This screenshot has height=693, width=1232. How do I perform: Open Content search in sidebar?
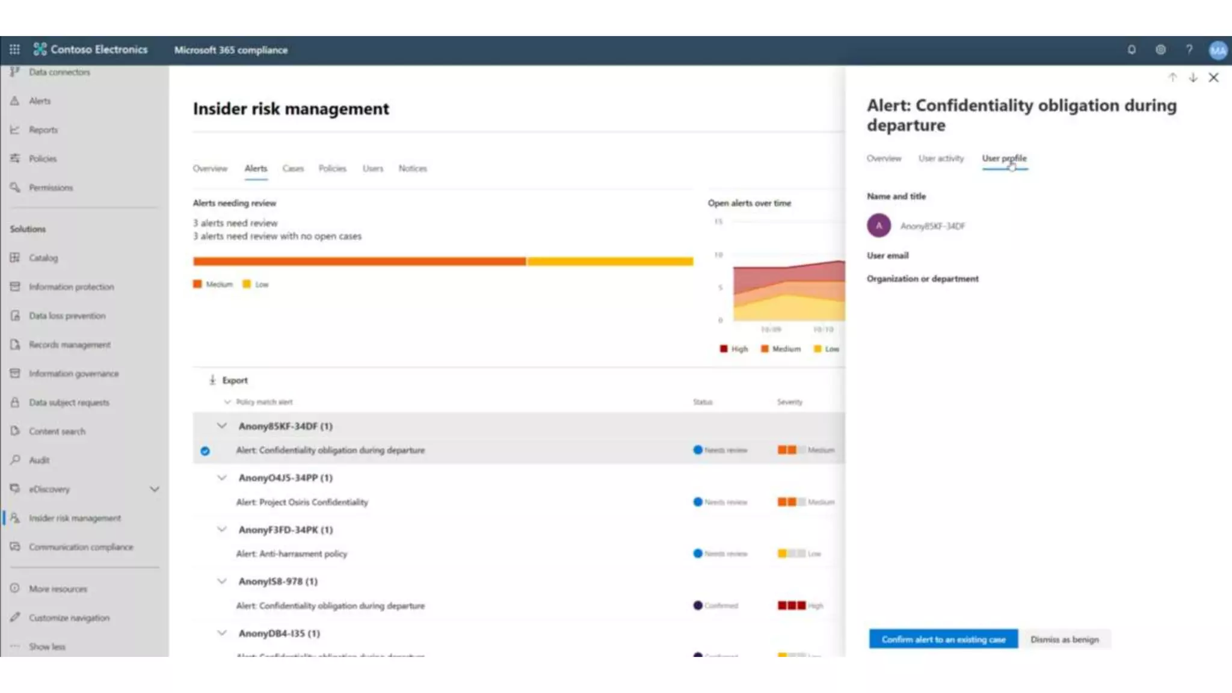[x=57, y=431]
